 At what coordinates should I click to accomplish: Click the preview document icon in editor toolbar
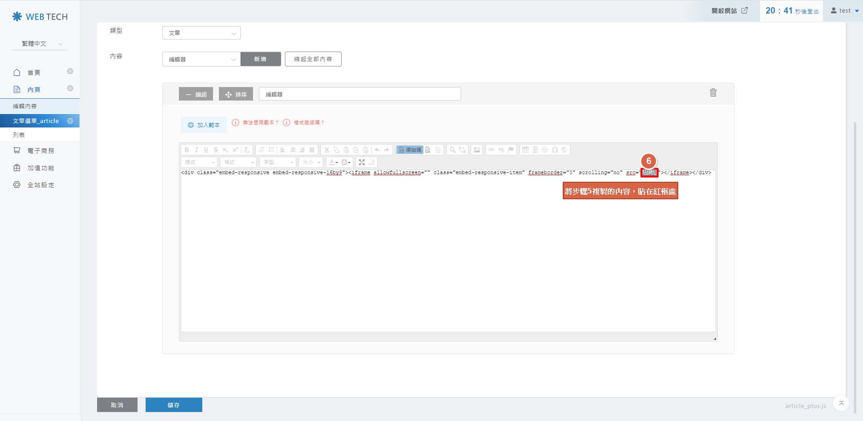pos(428,150)
